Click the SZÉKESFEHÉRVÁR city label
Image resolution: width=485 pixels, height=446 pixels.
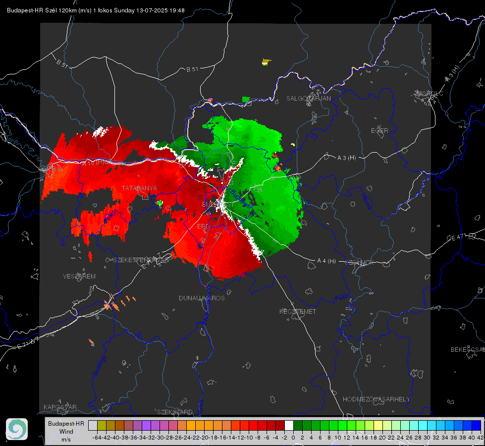coord(141,260)
